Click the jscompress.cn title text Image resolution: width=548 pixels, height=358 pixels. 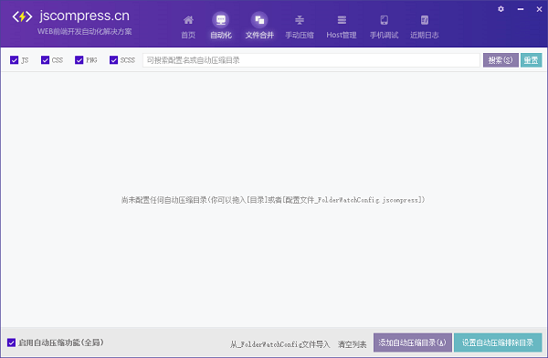click(x=84, y=16)
